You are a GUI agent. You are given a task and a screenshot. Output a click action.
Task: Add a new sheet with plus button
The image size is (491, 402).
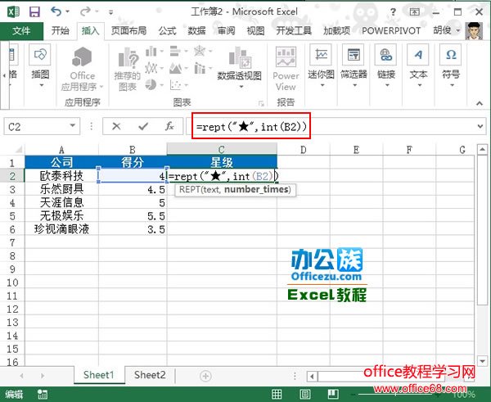205,376
